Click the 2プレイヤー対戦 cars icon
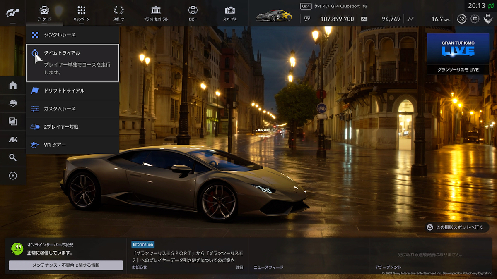Viewport: 497px width, 279px height. 35,127
